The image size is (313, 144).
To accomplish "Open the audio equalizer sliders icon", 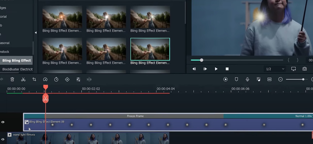I will (78, 79).
